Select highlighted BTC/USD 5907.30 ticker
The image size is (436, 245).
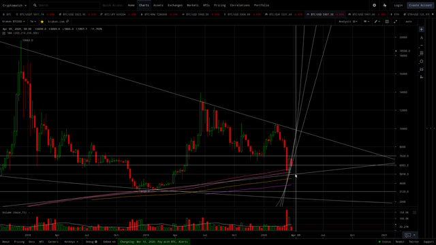326,14
